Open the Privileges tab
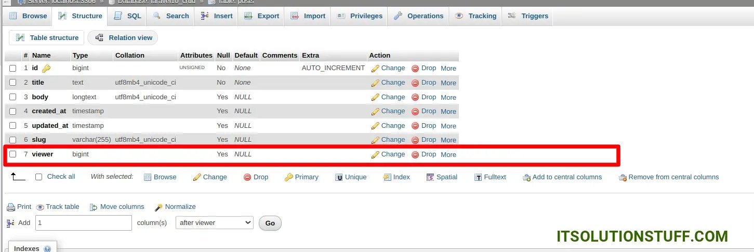Image resolution: width=754 pixels, height=252 pixels. (x=360, y=16)
